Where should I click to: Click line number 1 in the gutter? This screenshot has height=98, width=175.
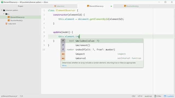point(44,10)
